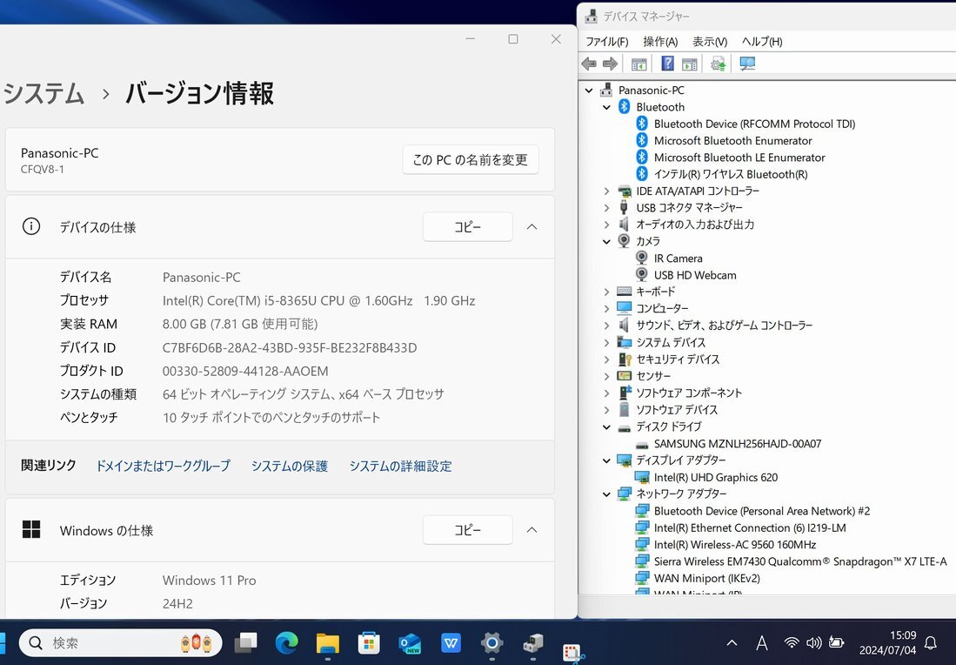Click the Properties icon in Device Manager toolbar
956x665 pixels.
[x=689, y=63]
